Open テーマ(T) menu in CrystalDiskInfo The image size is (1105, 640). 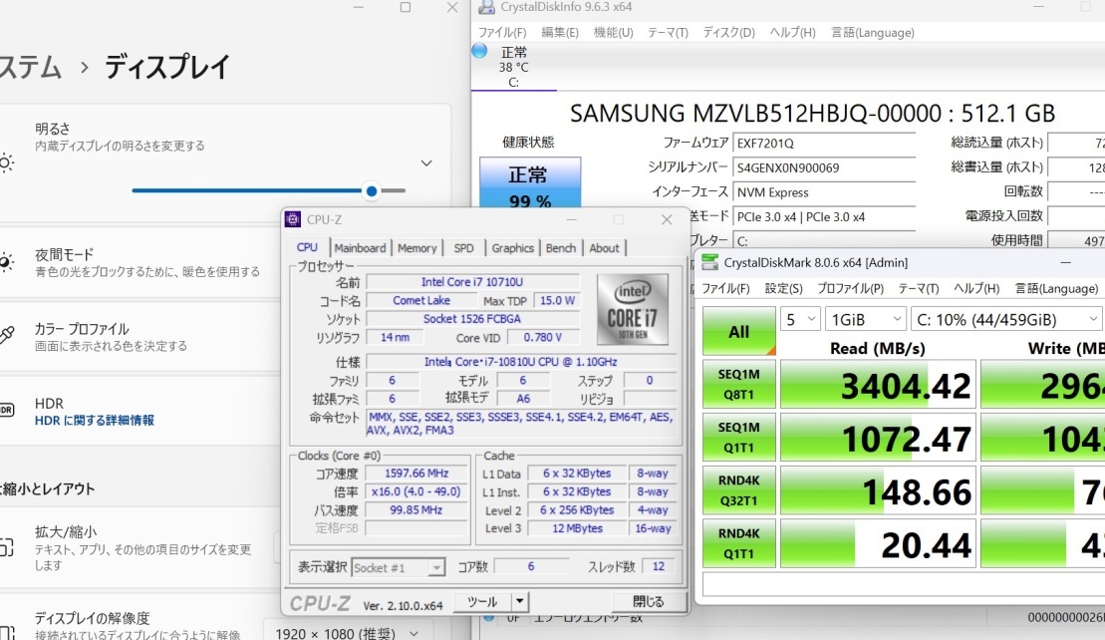click(x=668, y=33)
